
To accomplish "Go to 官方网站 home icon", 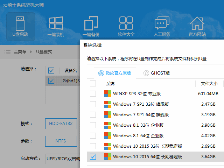I will 197,23.
